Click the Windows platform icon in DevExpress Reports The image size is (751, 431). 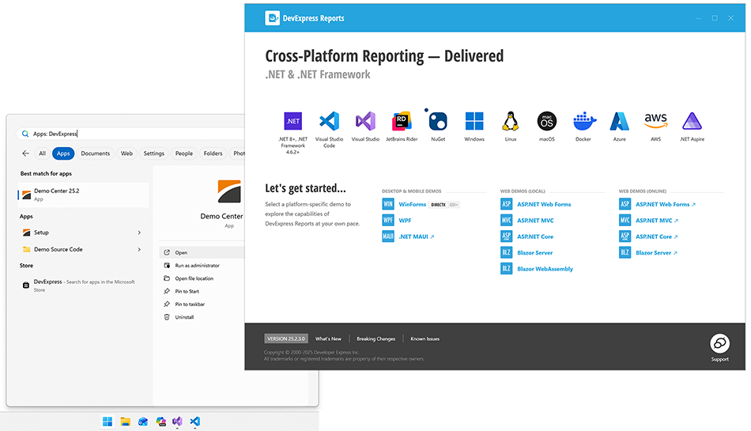[x=474, y=121]
